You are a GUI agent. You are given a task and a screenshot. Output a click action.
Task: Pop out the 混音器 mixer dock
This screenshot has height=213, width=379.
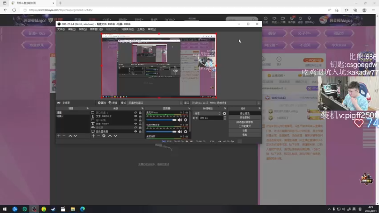pyautogui.click(x=189, y=108)
